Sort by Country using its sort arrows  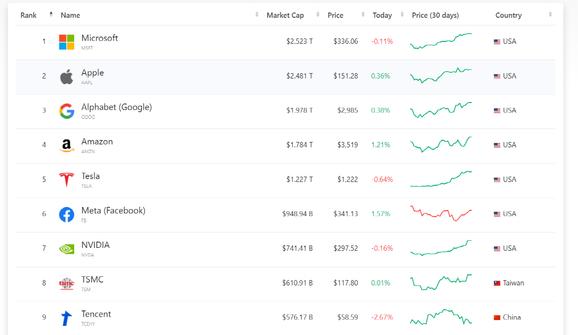pyautogui.click(x=550, y=15)
